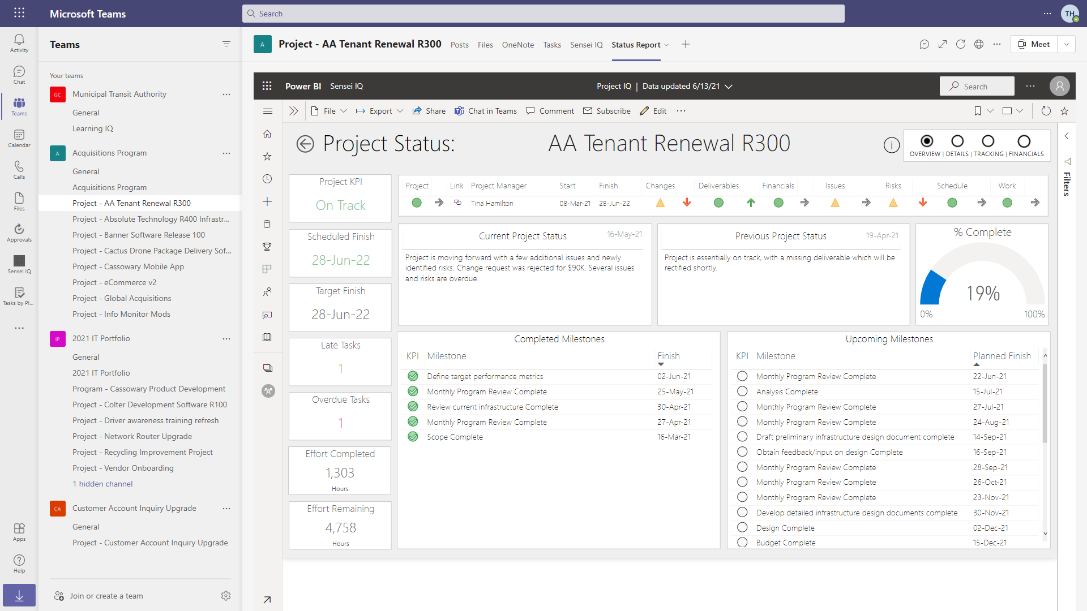Click the report back arrow
Viewport: 1087px width, 611px height.
[x=305, y=144]
